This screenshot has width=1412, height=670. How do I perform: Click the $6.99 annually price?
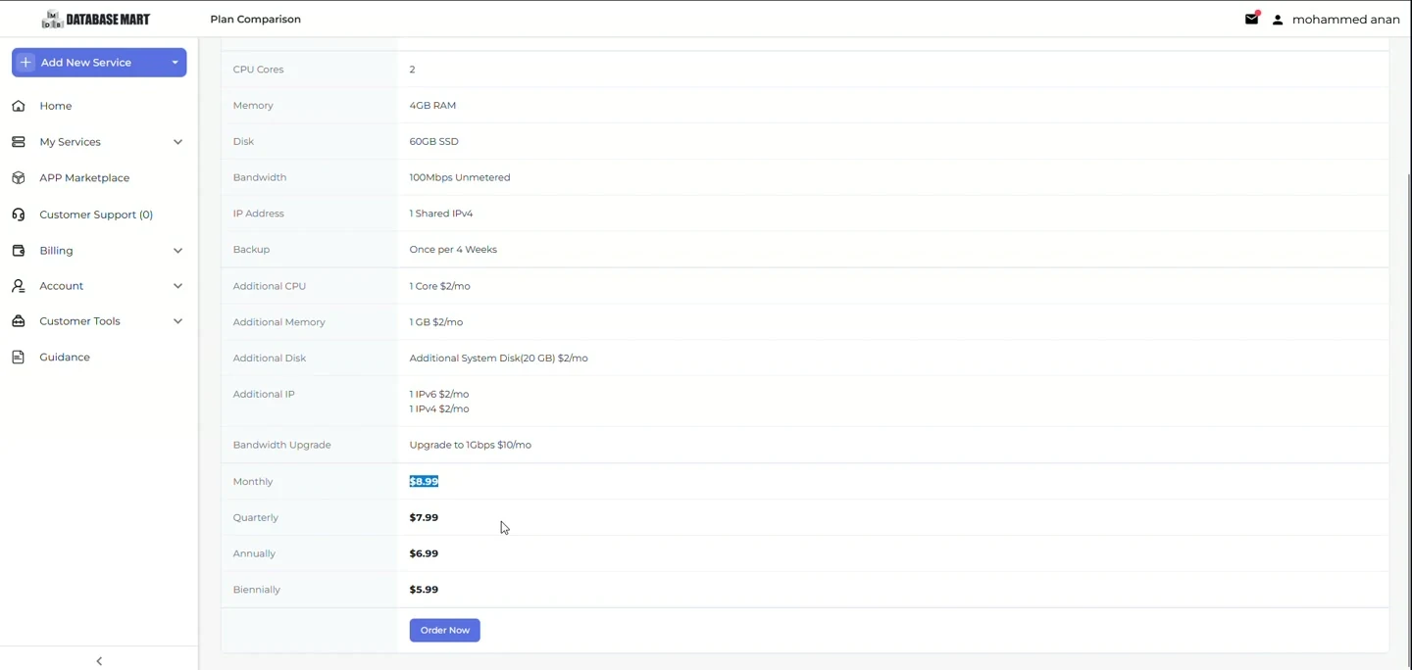tap(424, 553)
